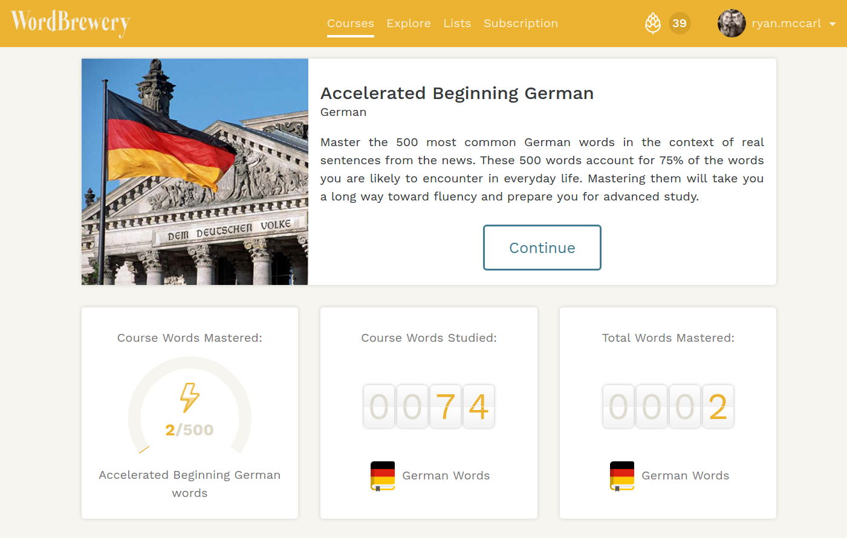Click the Course Words Mastered heading
The width and height of the screenshot is (847, 538).
tap(190, 338)
